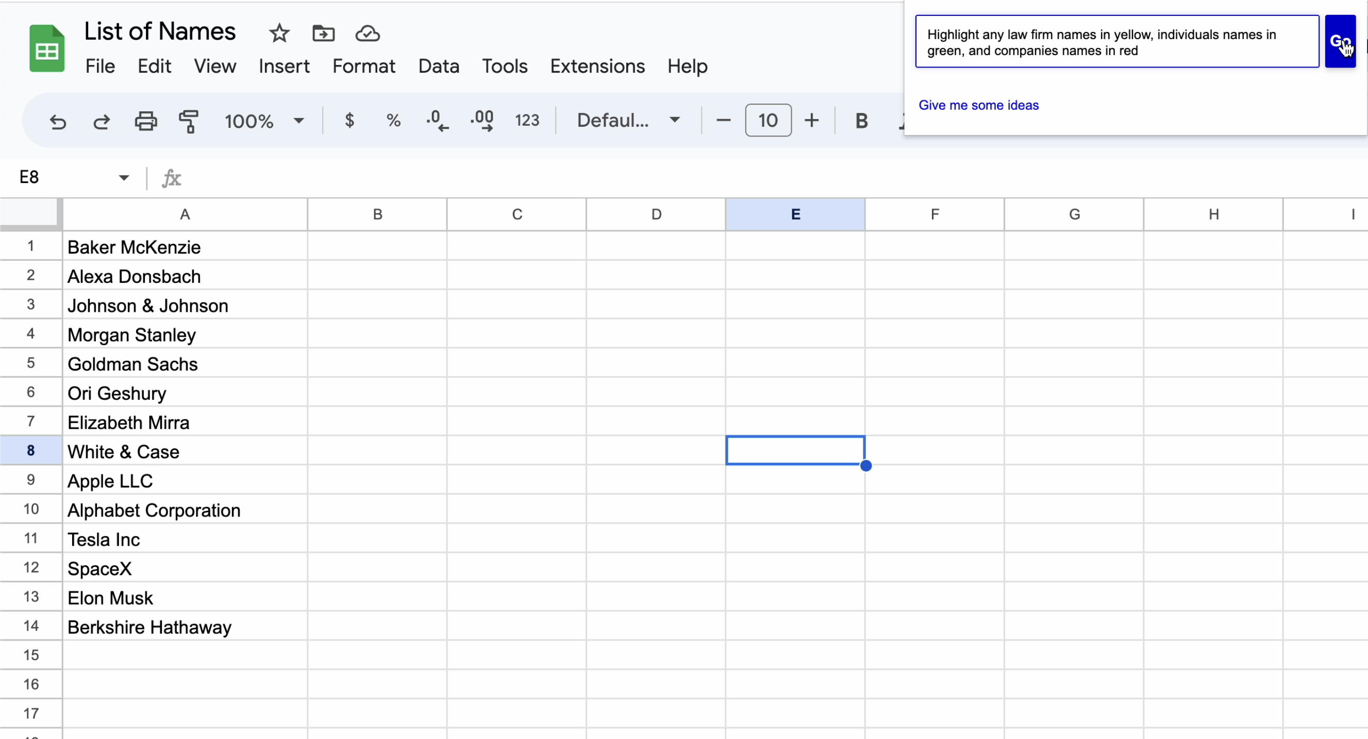
Task: Click the decrease decimal places icon
Action: point(437,121)
